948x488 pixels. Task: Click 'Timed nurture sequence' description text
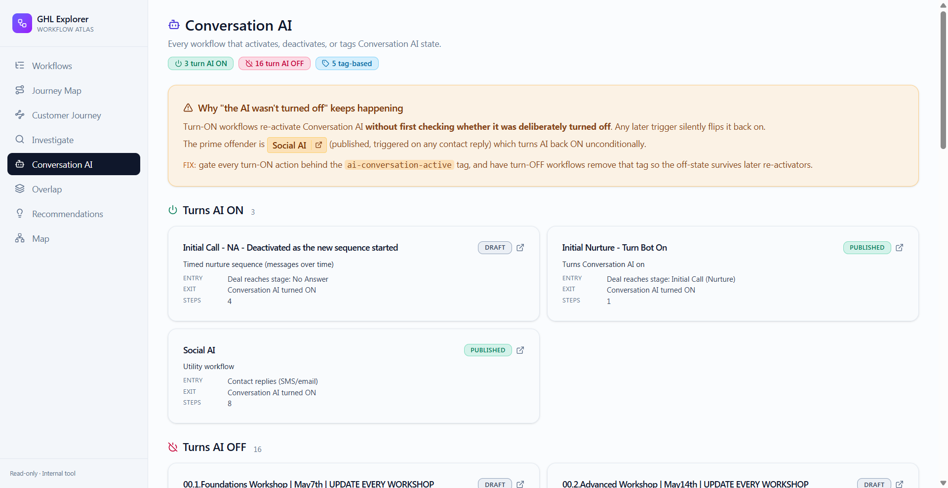[x=258, y=264]
